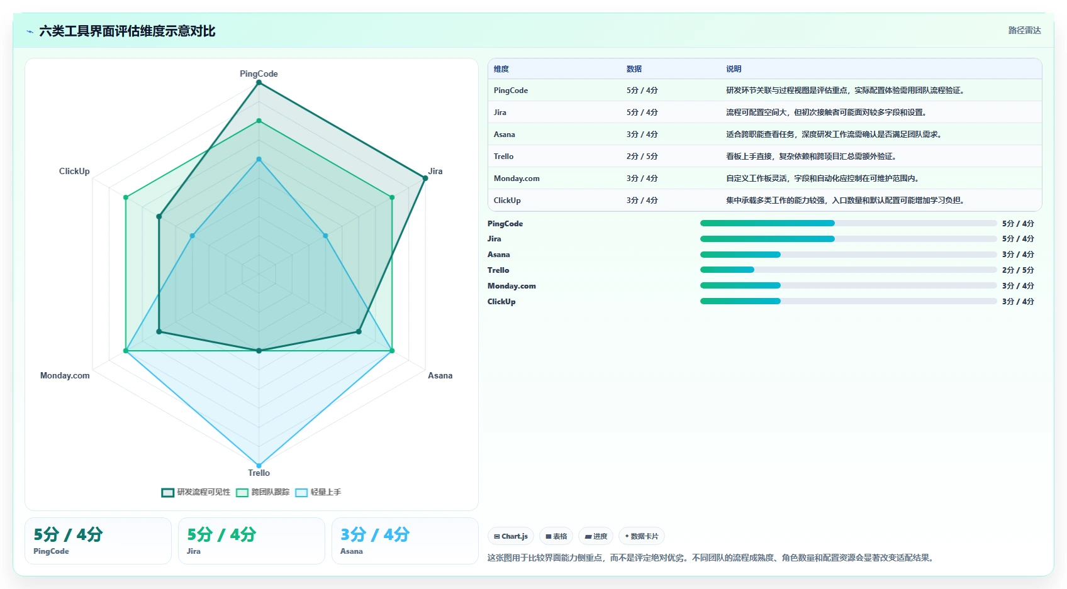Toggle the 轻量上手 legend series
The height and width of the screenshot is (589, 1067).
tap(318, 492)
